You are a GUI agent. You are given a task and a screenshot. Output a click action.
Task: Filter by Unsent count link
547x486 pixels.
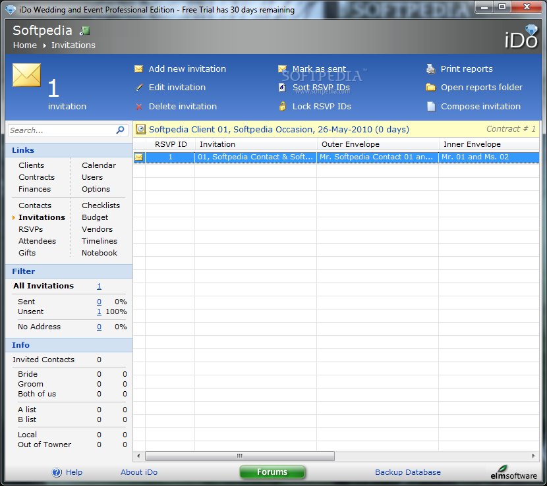99,312
